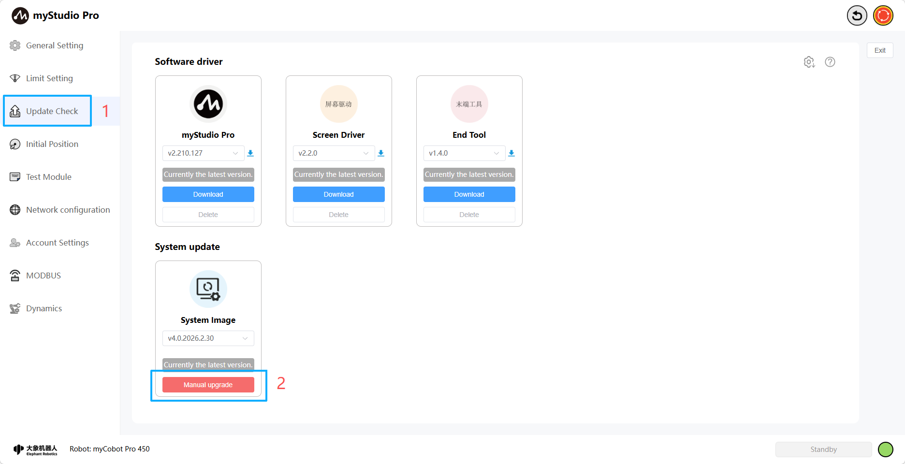Select the Test Module sidebar icon
This screenshot has height=464, width=905.
[x=15, y=176]
